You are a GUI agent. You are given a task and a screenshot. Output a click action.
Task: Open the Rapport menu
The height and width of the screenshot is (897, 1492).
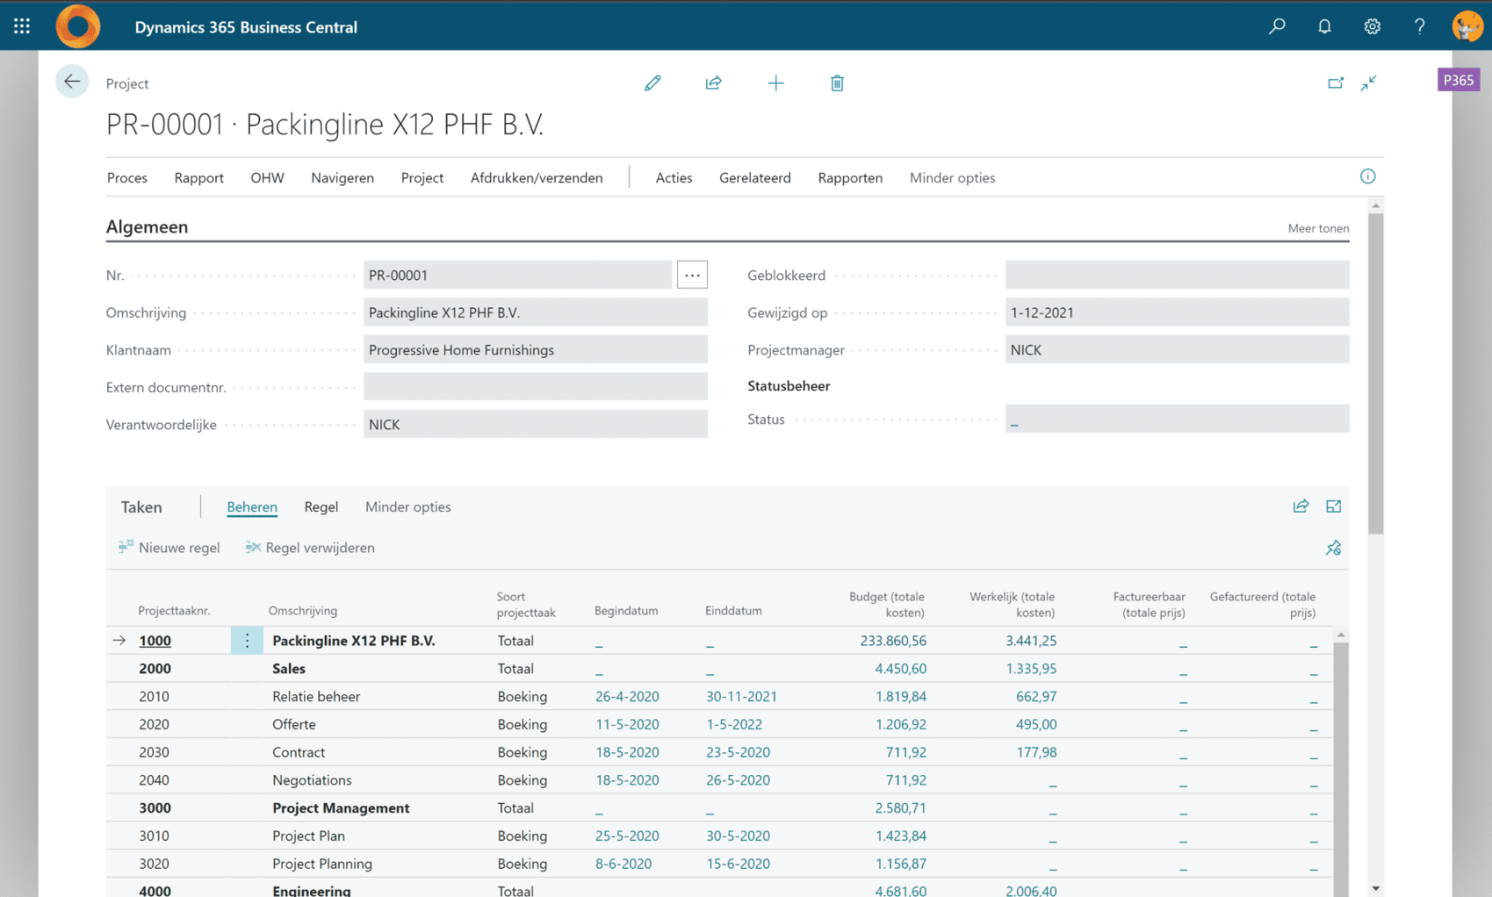(198, 177)
